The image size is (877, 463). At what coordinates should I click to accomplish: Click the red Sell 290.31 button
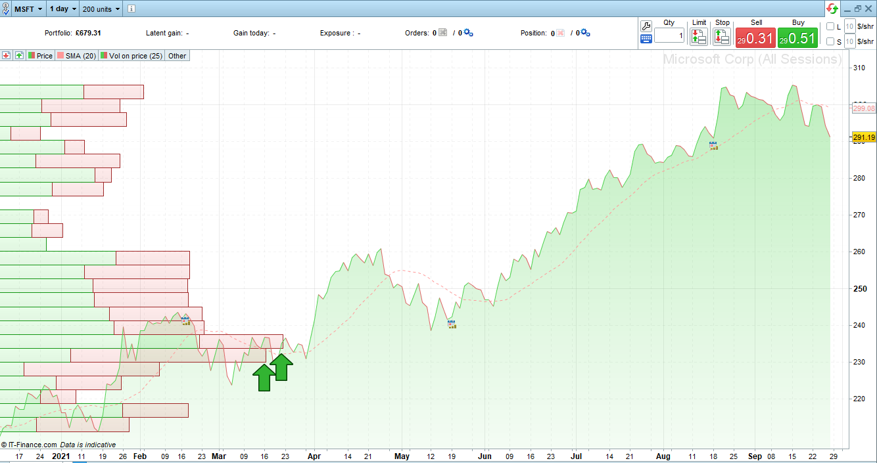click(755, 38)
